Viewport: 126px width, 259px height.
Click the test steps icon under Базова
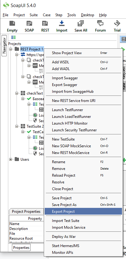(x=35, y=104)
